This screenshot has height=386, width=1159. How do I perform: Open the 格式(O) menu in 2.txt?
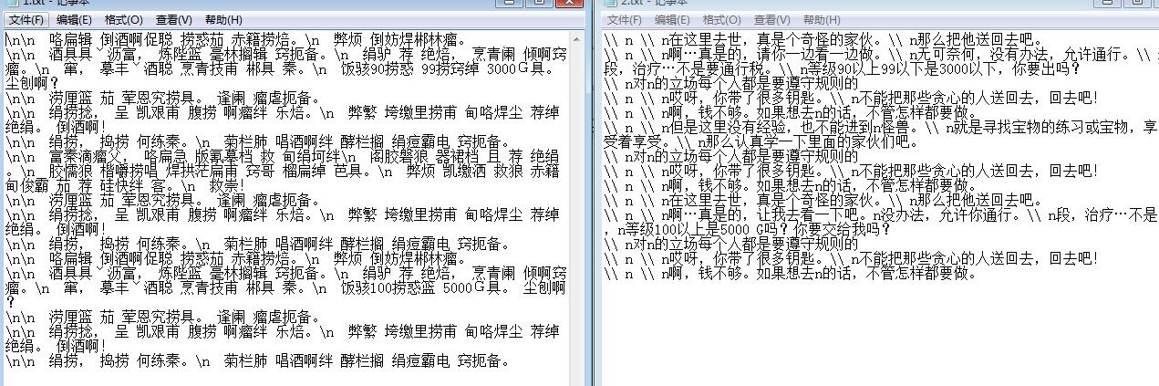click(721, 19)
